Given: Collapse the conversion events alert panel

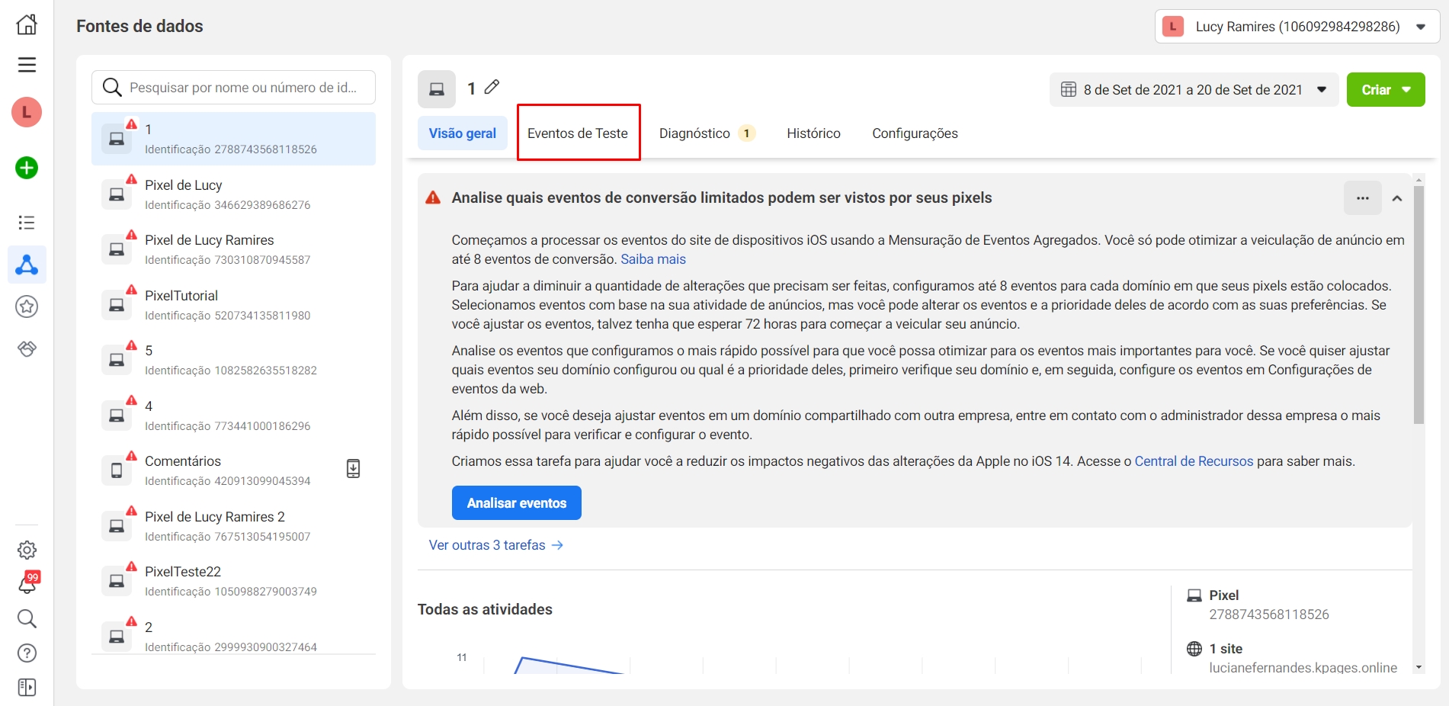Looking at the screenshot, I should coord(1396,198).
